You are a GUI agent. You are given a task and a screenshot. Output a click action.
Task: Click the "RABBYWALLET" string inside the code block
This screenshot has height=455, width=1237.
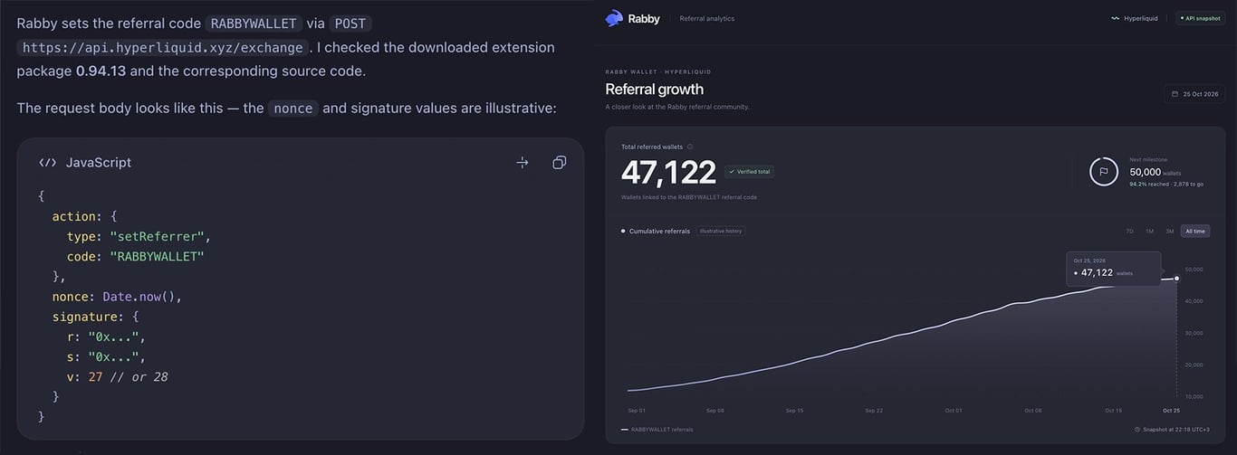coord(157,257)
